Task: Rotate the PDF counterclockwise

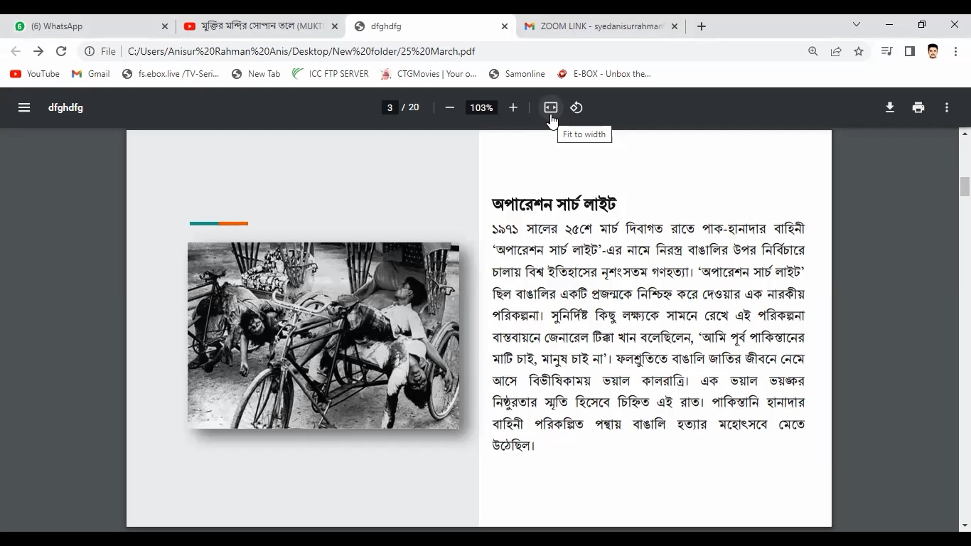Action: (x=576, y=107)
